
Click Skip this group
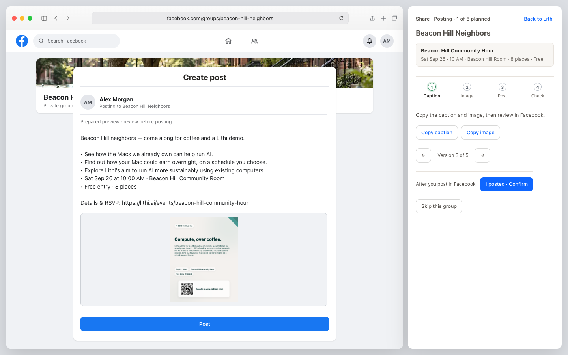[439, 206]
